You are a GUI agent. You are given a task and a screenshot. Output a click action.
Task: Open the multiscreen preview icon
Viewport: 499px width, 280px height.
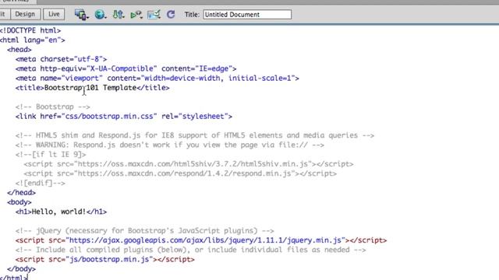coord(81,15)
